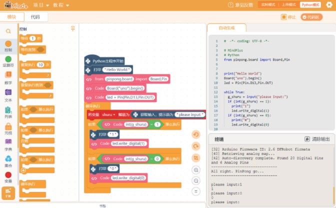Screen dimensions: 336x208
Task: Open the block search magnifier icon
Action: point(8,31)
